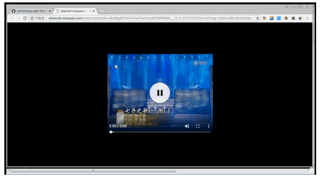
Task: Go back using the browser back arrow
Action: coord(12,18)
